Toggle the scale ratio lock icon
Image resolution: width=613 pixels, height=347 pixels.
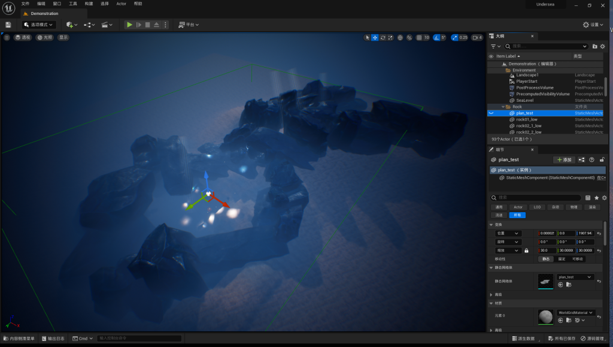[x=526, y=251]
